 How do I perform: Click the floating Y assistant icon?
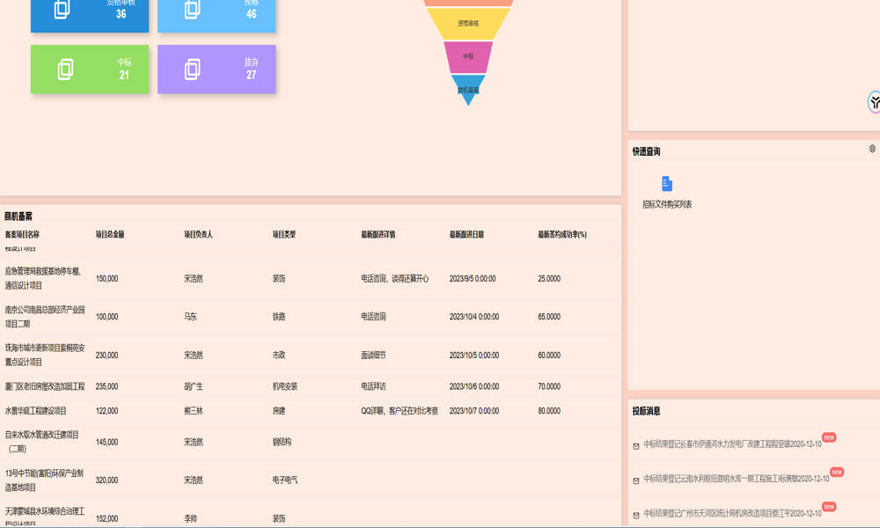[875, 102]
